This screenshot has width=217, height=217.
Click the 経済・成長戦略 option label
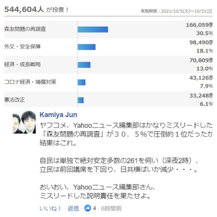coord(22,64)
